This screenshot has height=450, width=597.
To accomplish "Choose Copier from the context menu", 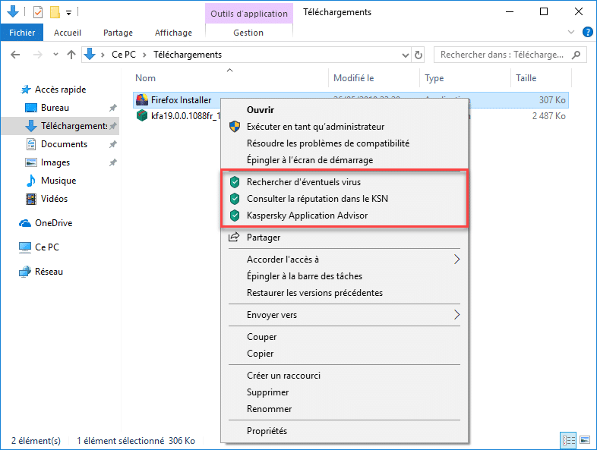I will [x=260, y=354].
